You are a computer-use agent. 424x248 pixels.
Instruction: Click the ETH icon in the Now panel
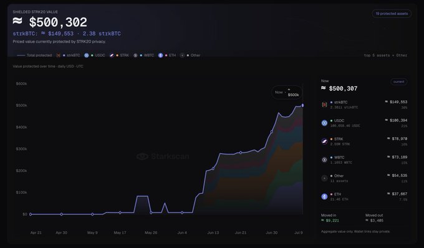click(x=324, y=196)
